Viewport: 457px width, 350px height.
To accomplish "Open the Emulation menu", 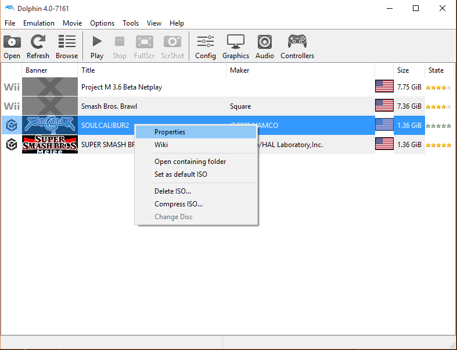I will [39, 23].
